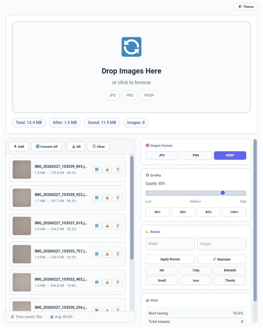
Task: Click the Apply Resize button
Action: [170, 259]
